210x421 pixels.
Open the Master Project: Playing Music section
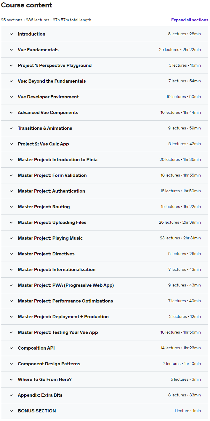pos(50,238)
